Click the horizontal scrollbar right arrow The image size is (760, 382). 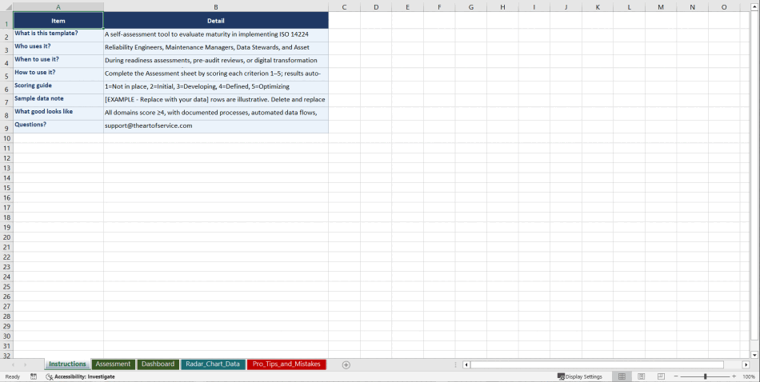pos(746,364)
